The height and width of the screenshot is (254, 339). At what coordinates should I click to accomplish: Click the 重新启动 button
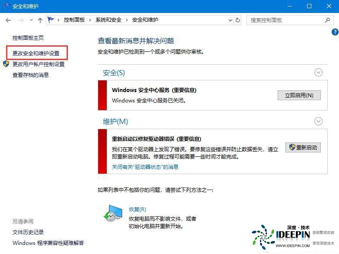[303, 148]
